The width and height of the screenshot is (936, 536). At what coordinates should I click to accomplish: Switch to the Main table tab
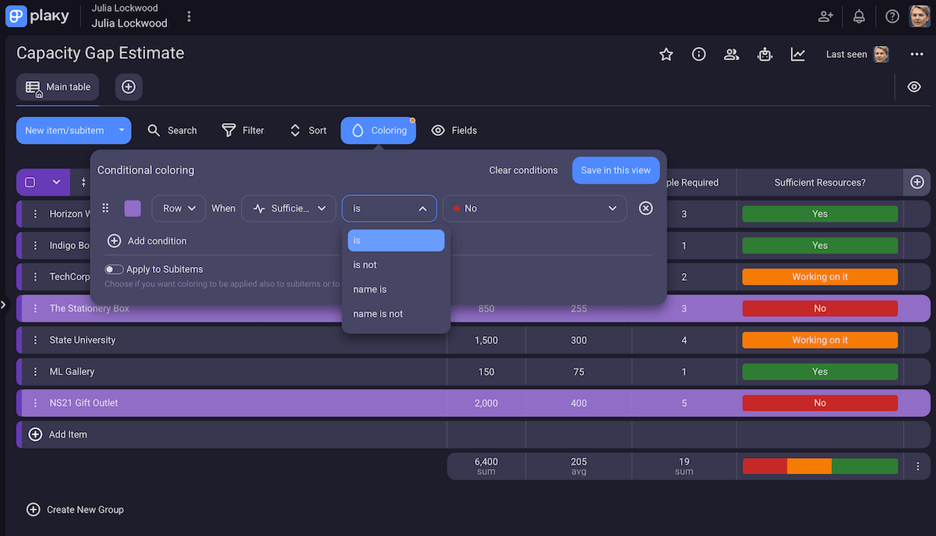click(57, 87)
